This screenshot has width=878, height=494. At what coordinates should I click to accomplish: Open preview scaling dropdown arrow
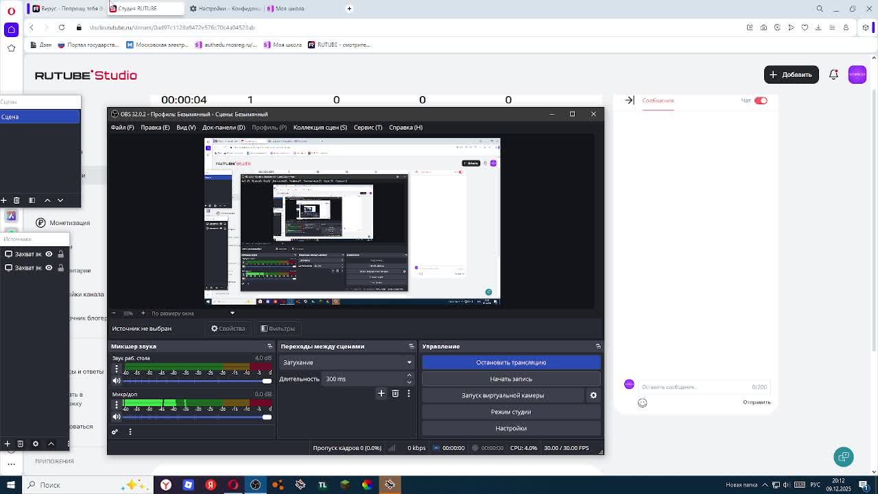tap(232, 314)
